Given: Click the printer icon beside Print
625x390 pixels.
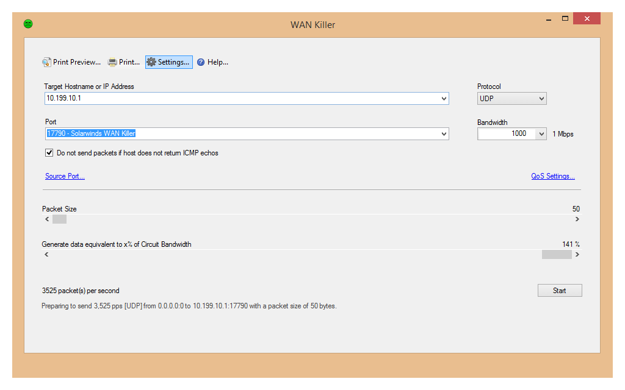Looking at the screenshot, I should 112,62.
